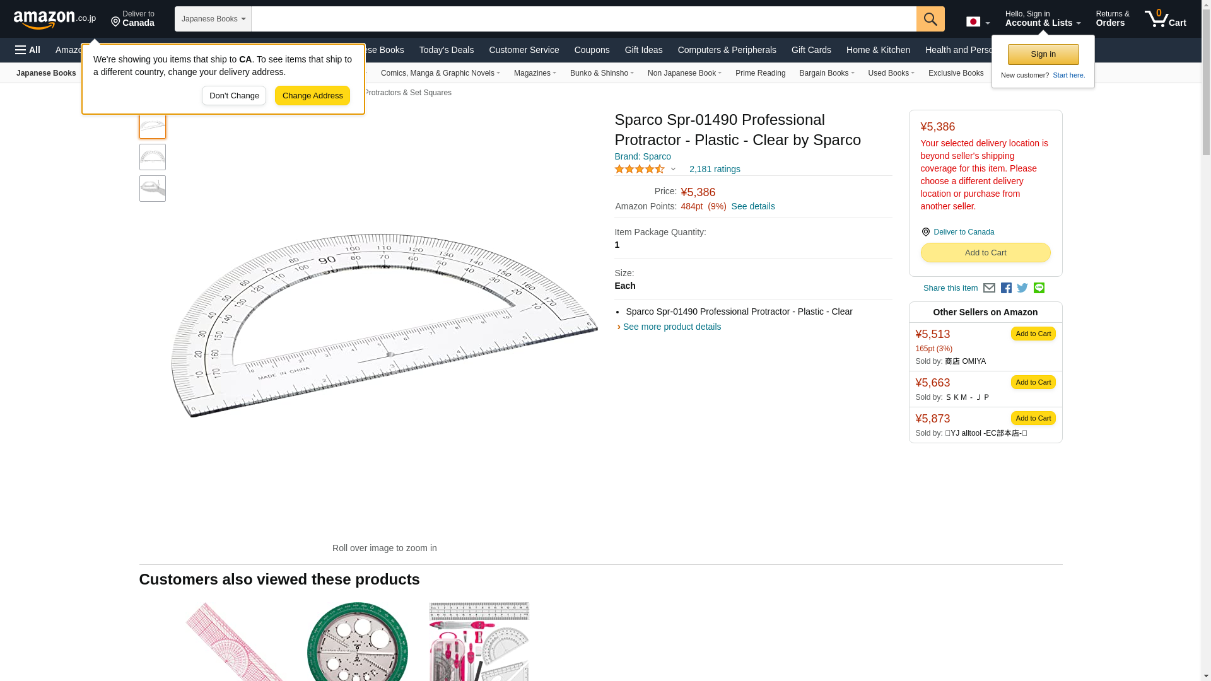Share this item on LINE
This screenshot has width=1211, height=681.
pyautogui.click(x=1039, y=288)
